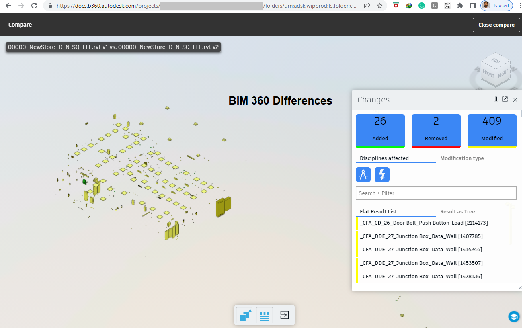
Task: Toggle the Architecture compass discipline filter
Action: (x=363, y=175)
